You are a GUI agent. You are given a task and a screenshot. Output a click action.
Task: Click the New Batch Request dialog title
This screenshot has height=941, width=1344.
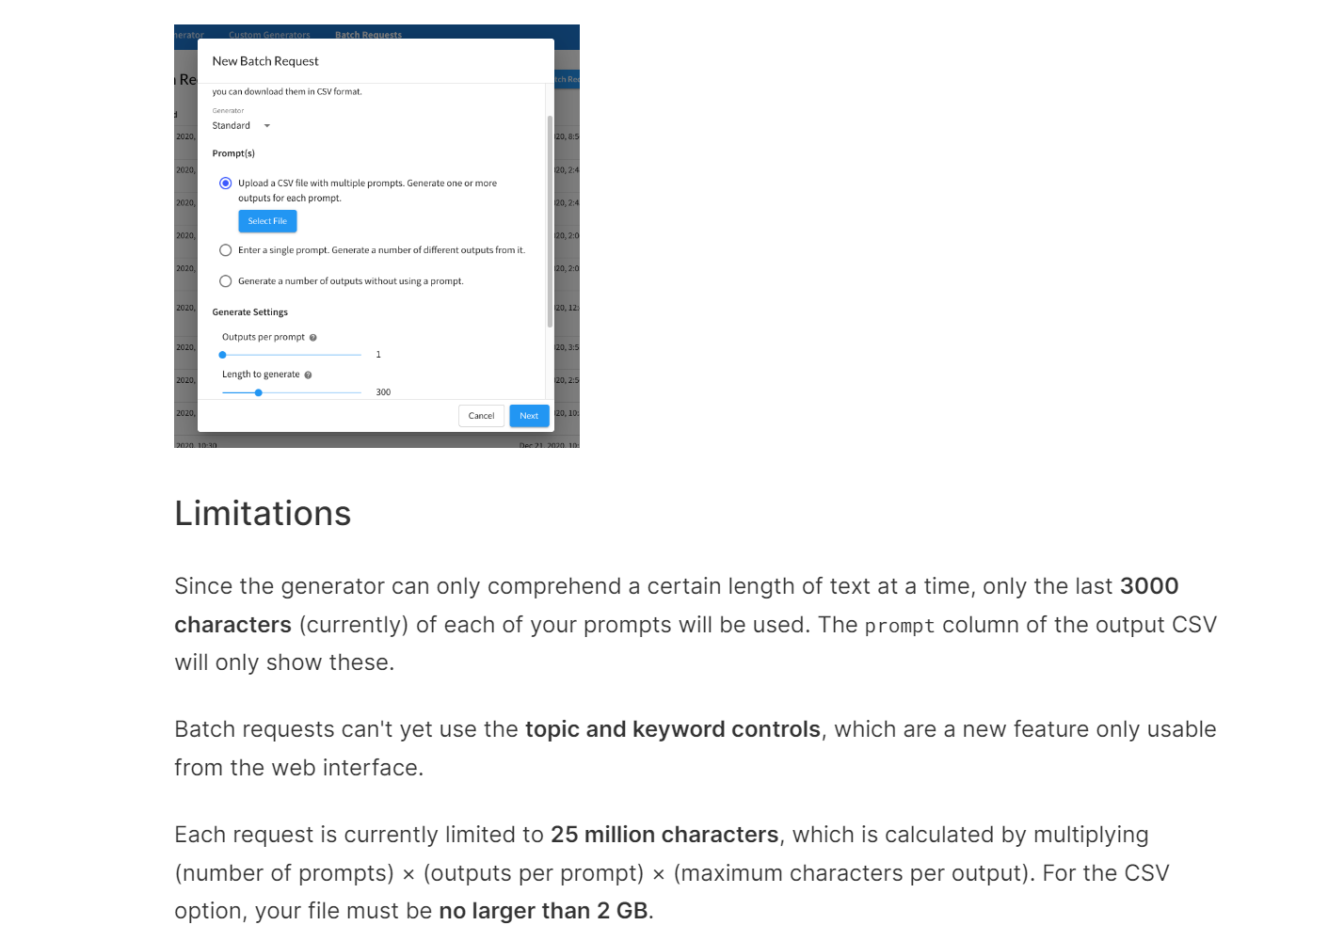coord(265,60)
